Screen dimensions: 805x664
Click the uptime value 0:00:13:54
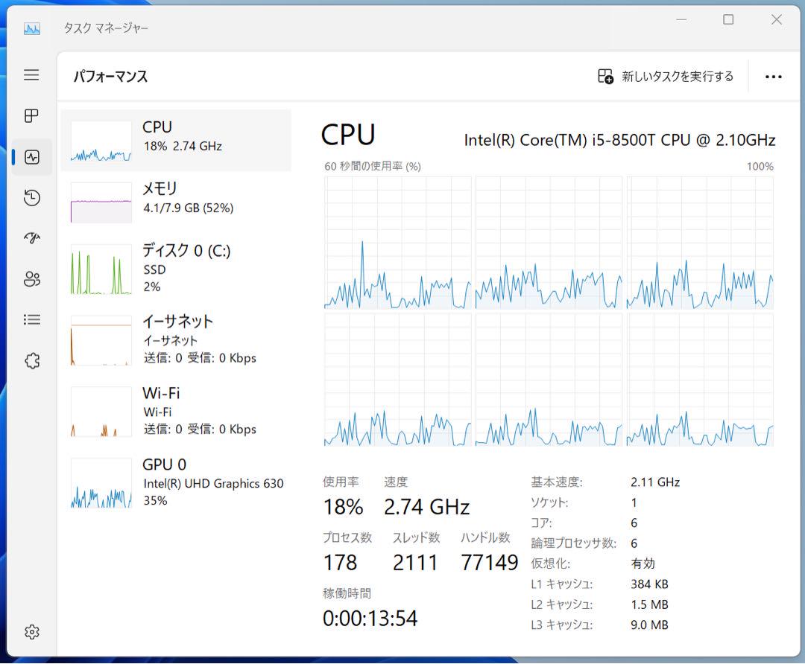pos(370,619)
